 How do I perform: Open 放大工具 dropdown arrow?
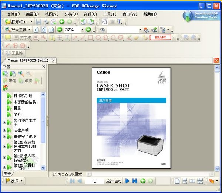[29, 30]
